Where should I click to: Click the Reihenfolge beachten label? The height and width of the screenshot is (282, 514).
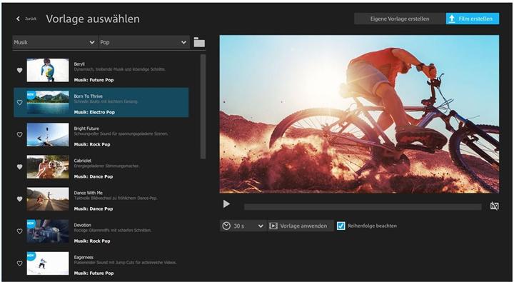point(372,226)
